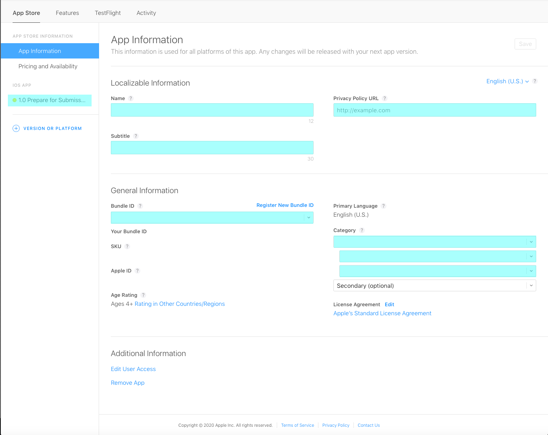Click the Category help question mark
This screenshot has width=548, height=435.
[362, 230]
